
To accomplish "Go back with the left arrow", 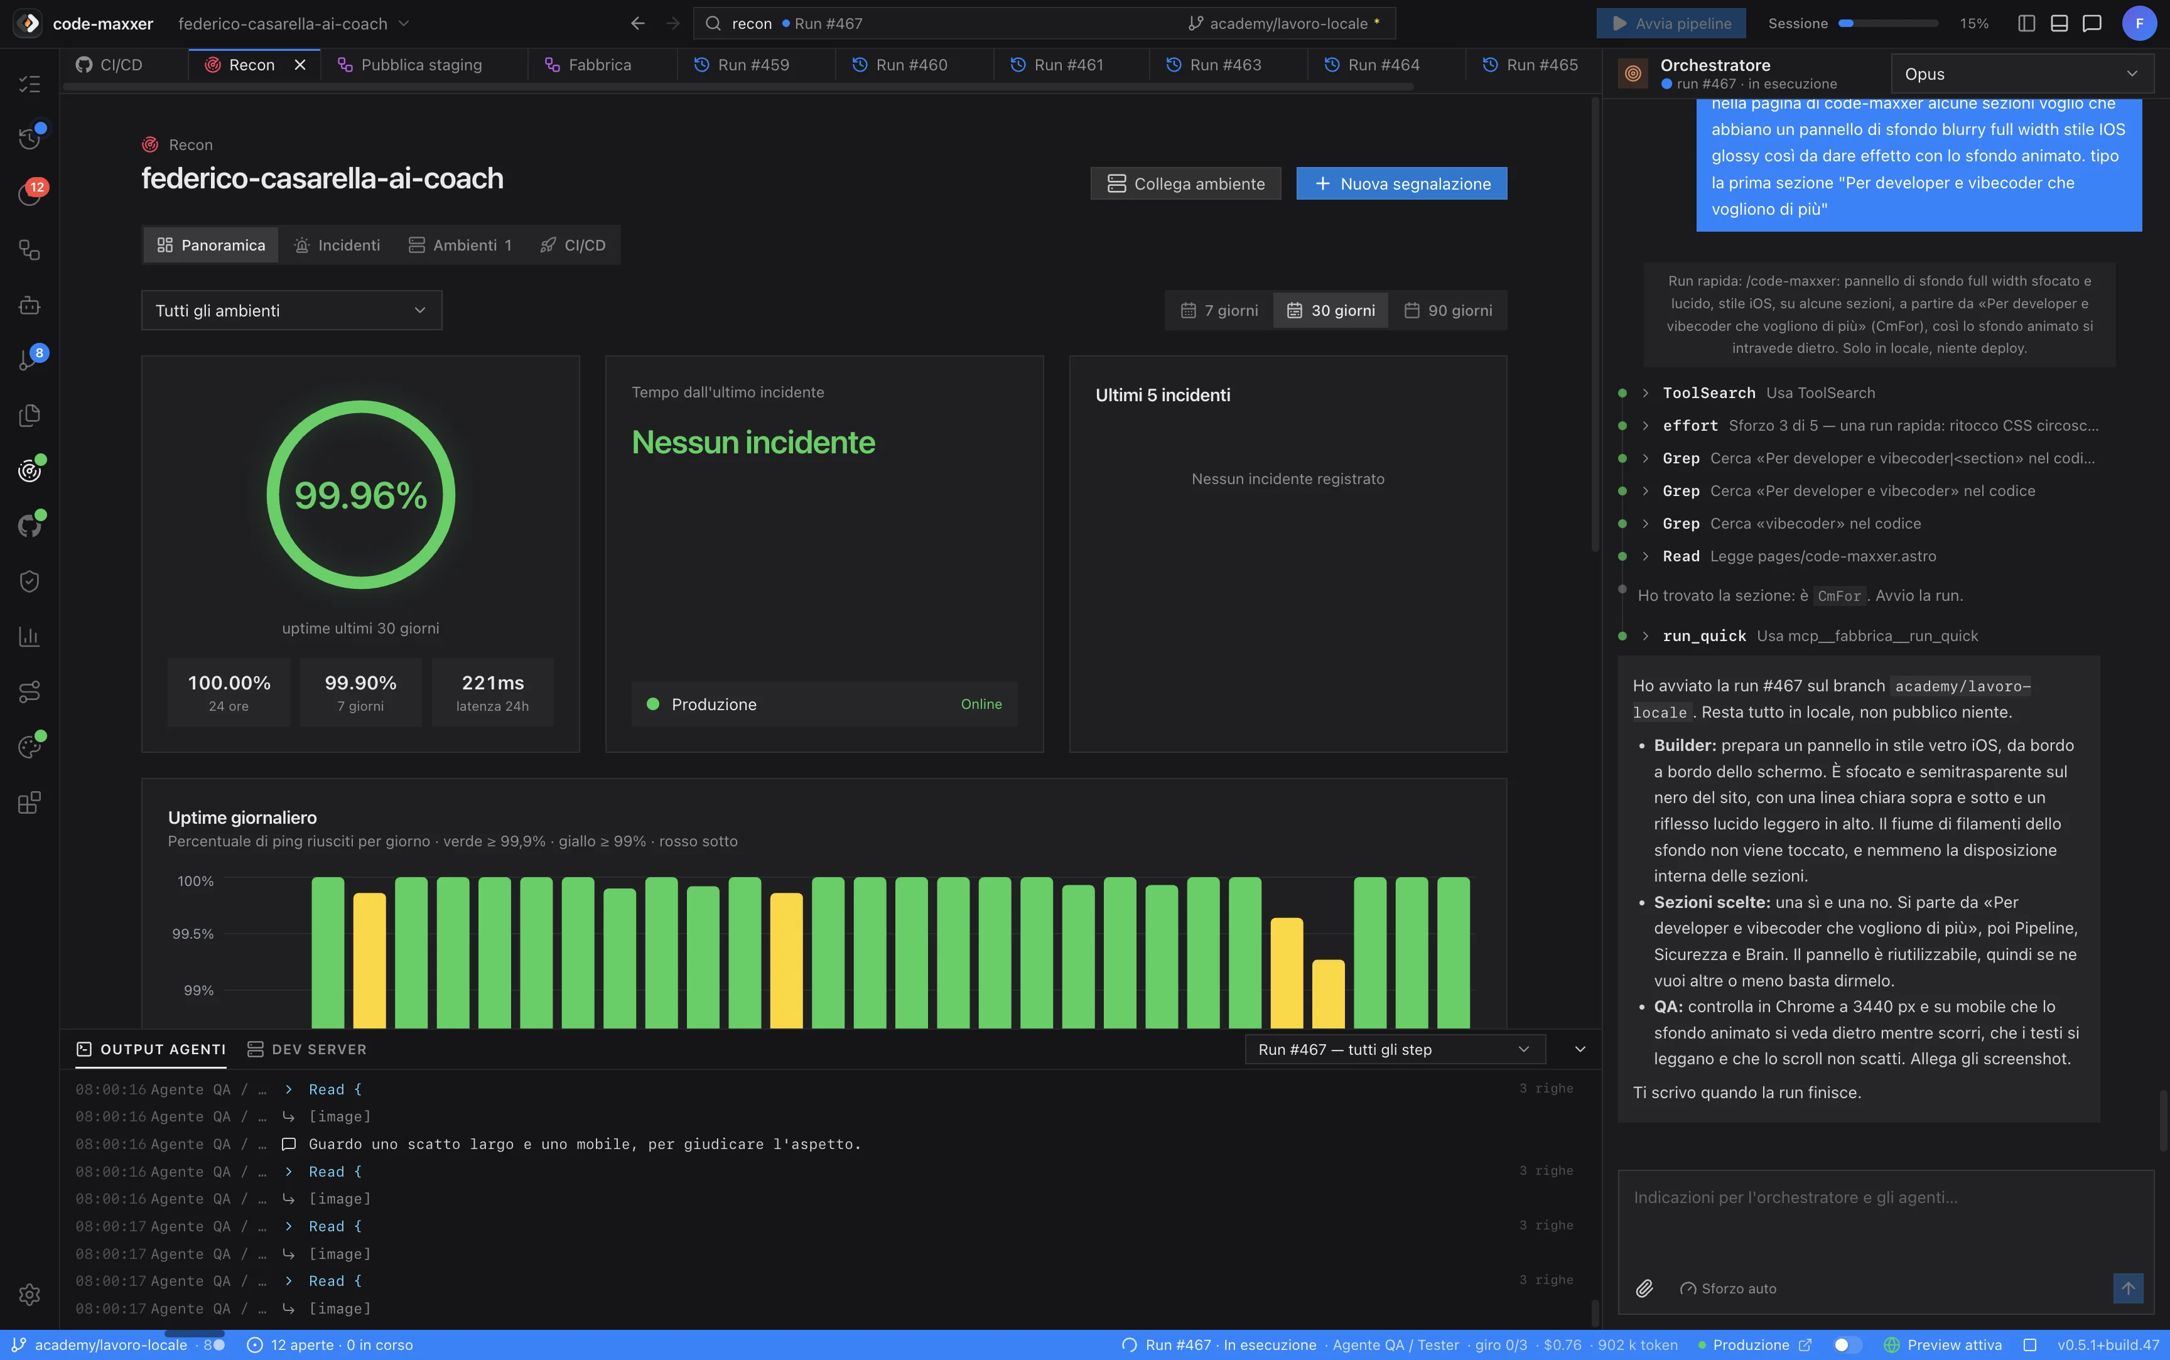I will click(x=637, y=23).
